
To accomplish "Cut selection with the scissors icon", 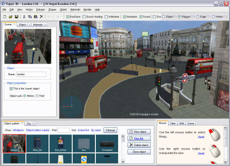I will point(24,16).
